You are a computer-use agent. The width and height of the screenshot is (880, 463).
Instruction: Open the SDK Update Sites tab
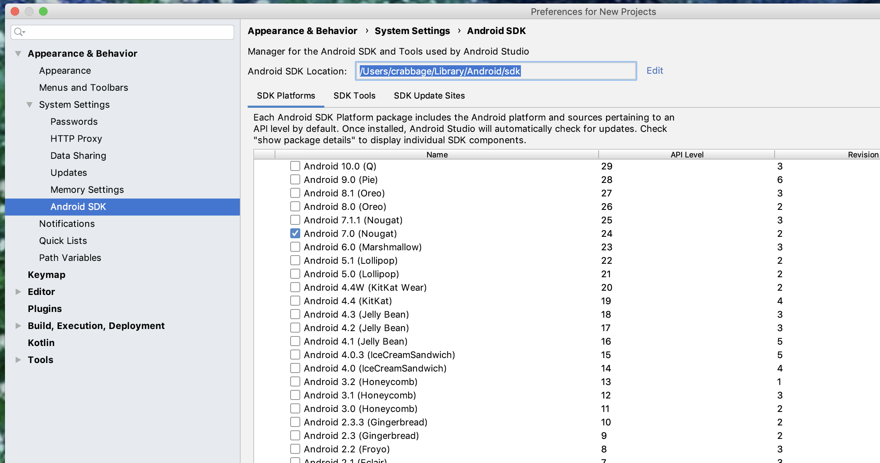[x=429, y=96]
